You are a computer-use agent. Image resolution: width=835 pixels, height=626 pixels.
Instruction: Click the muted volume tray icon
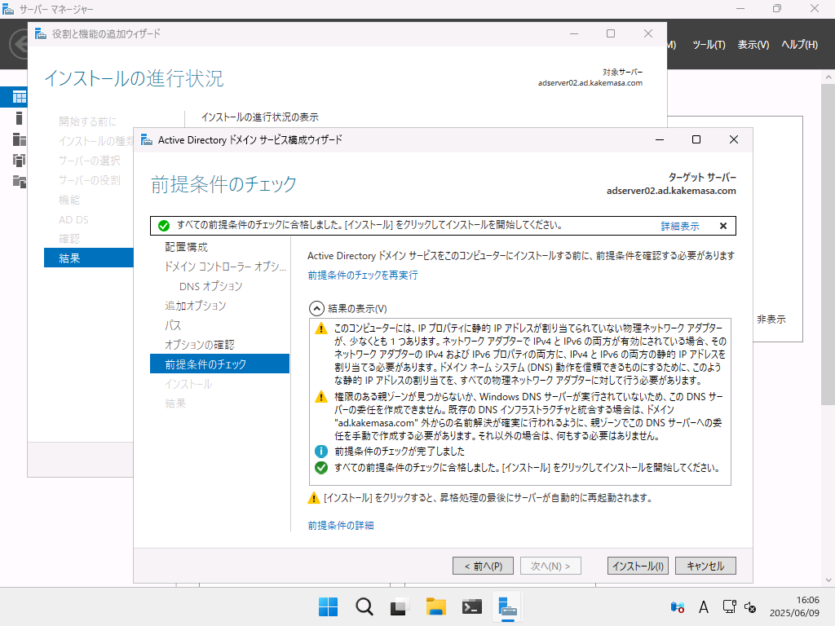click(750, 606)
